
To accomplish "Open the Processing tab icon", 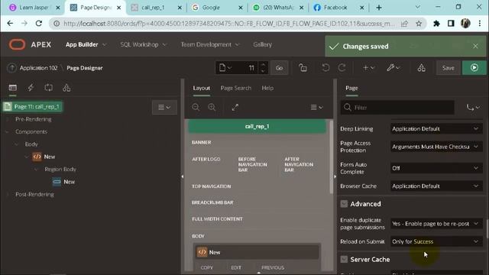I will point(48,88).
